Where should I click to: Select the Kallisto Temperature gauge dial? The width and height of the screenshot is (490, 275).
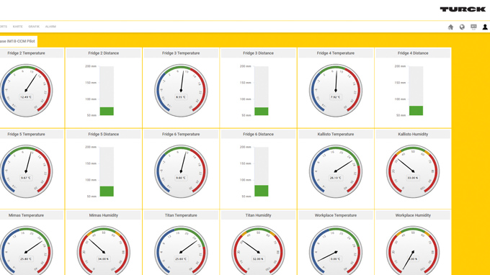336,171
